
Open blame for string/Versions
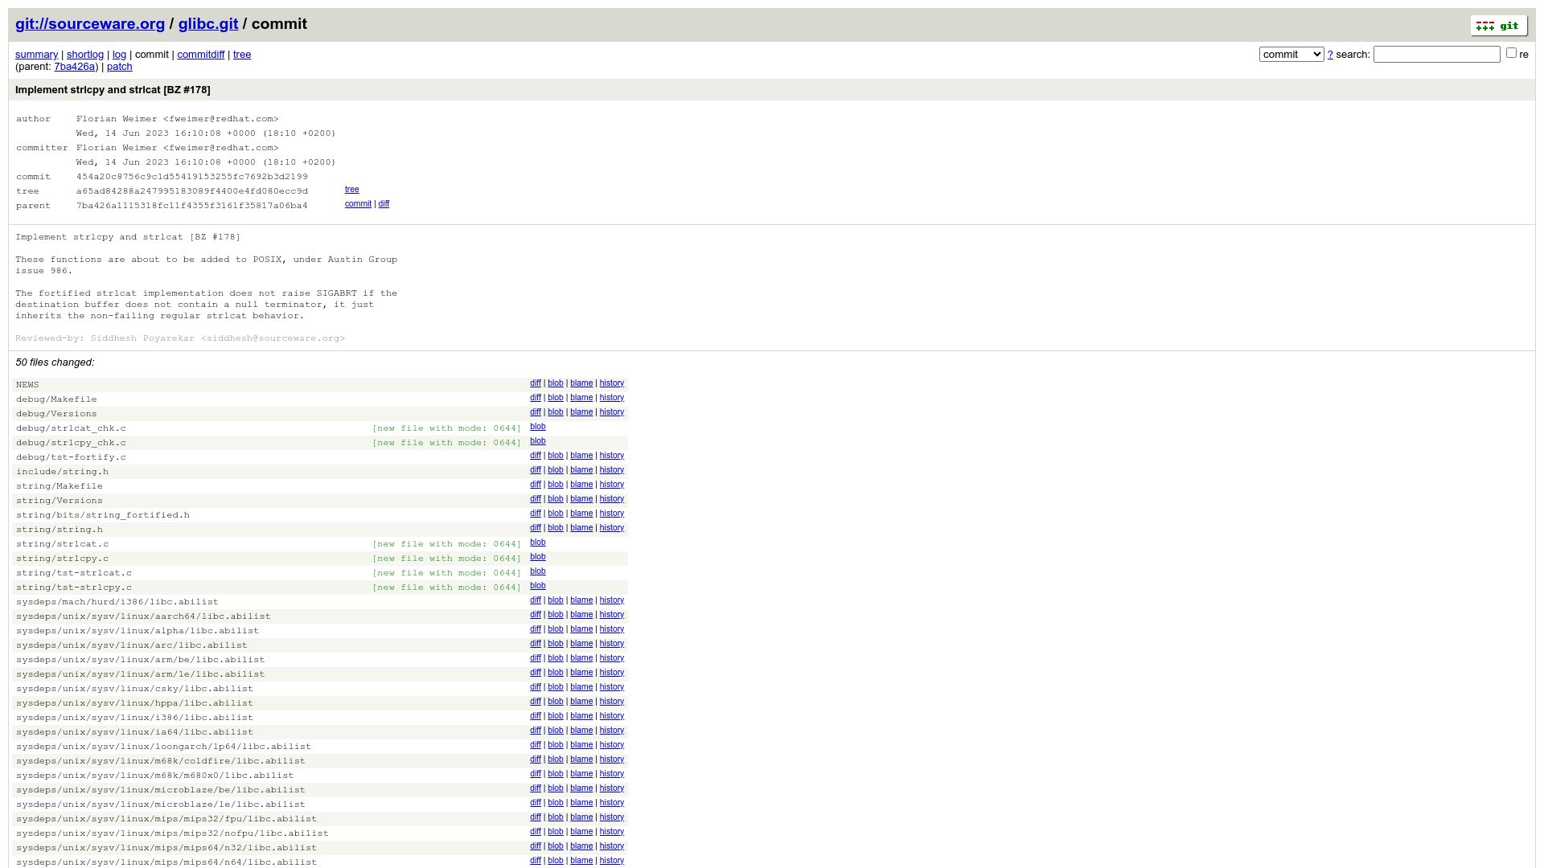(x=581, y=499)
